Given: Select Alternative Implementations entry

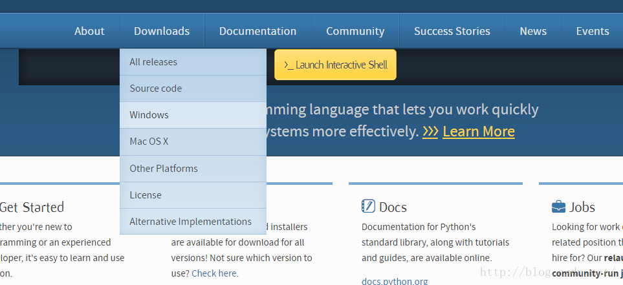Looking at the screenshot, I should 193,222.
